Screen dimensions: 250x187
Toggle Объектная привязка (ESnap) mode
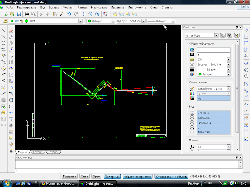coord(138,176)
